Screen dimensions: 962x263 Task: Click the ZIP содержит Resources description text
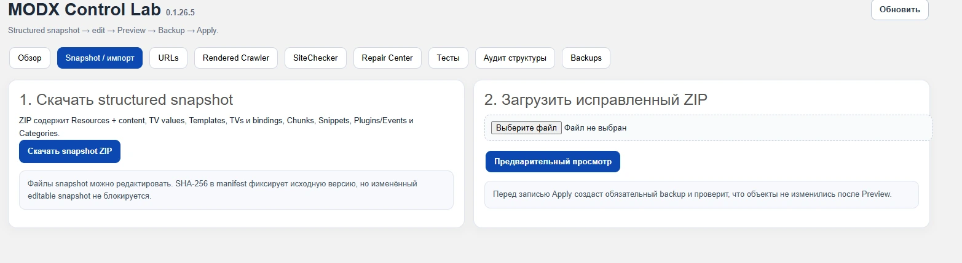pyautogui.click(x=216, y=127)
